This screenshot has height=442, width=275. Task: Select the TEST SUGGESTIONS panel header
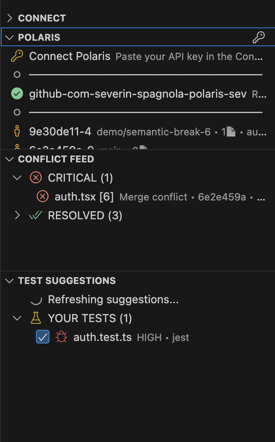pyautogui.click(x=66, y=281)
